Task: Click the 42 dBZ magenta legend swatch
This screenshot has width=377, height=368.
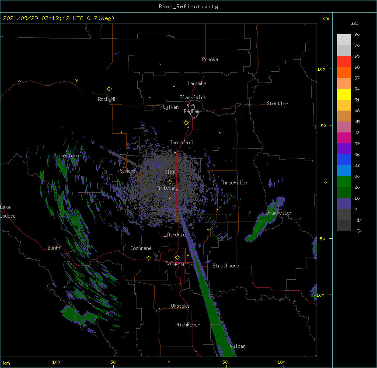Action: (344, 138)
